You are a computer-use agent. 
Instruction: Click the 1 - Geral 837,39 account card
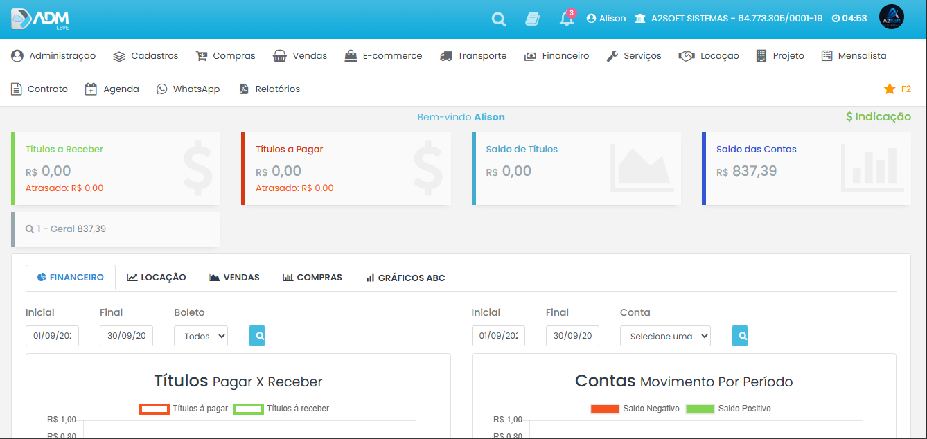(x=116, y=229)
